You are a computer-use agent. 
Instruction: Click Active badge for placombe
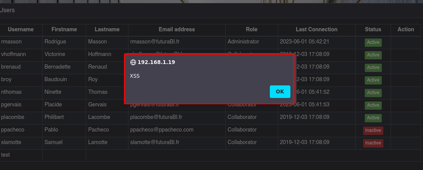pos(373,118)
